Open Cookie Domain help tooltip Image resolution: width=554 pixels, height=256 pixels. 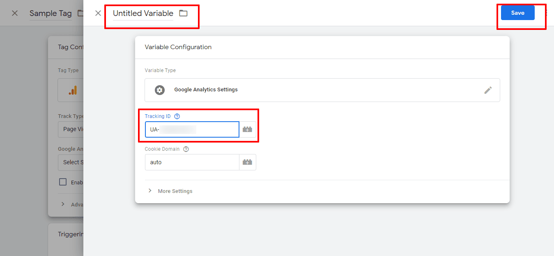186,149
